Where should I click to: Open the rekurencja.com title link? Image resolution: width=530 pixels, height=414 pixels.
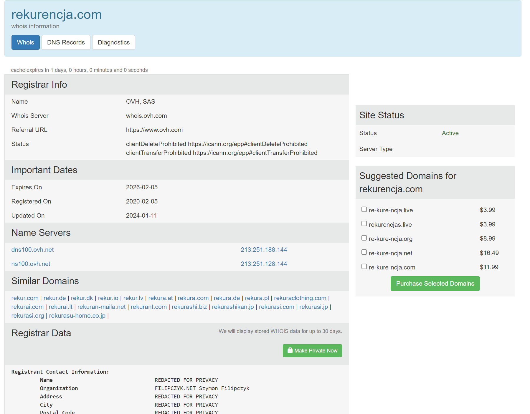pyautogui.click(x=57, y=14)
